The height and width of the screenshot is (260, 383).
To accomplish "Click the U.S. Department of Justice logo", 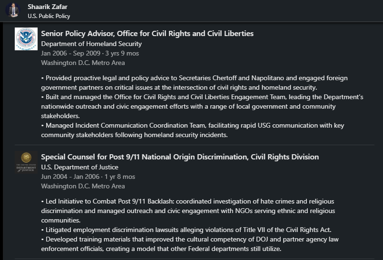I will [26, 162].
